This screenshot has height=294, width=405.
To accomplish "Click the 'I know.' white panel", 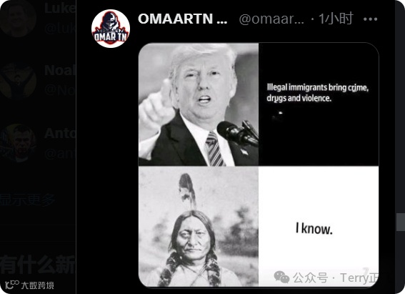I will pos(319,227).
